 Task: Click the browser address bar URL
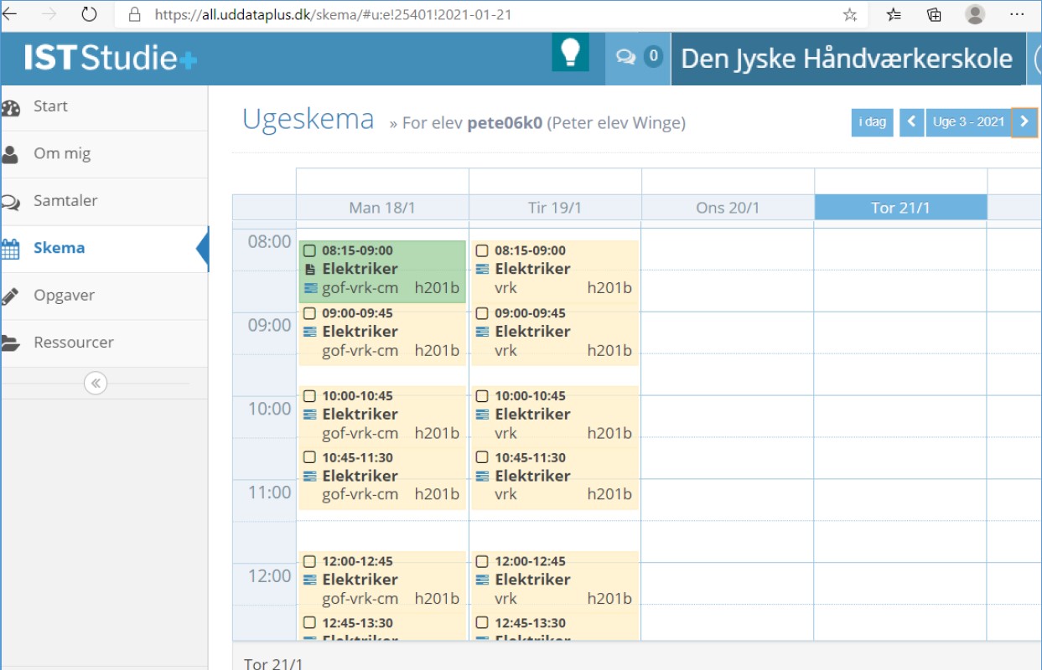tap(333, 15)
